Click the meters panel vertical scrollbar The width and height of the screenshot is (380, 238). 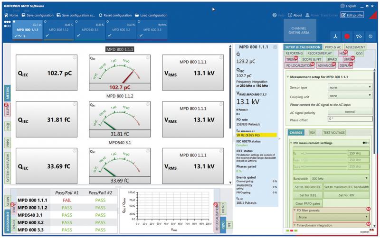230,87
